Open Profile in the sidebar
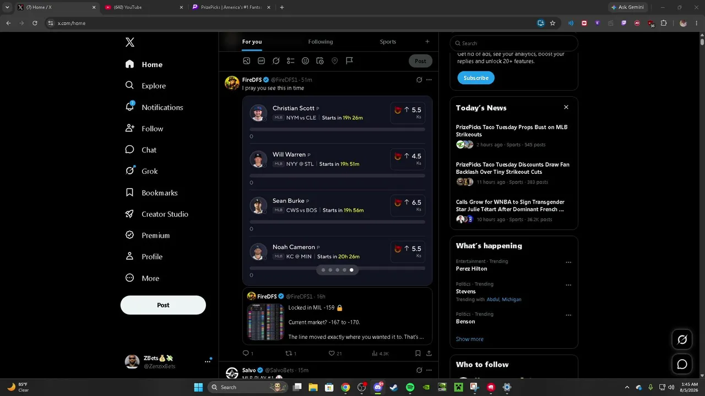Image resolution: width=705 pixels, height=396 pixels. pos(144,256)
